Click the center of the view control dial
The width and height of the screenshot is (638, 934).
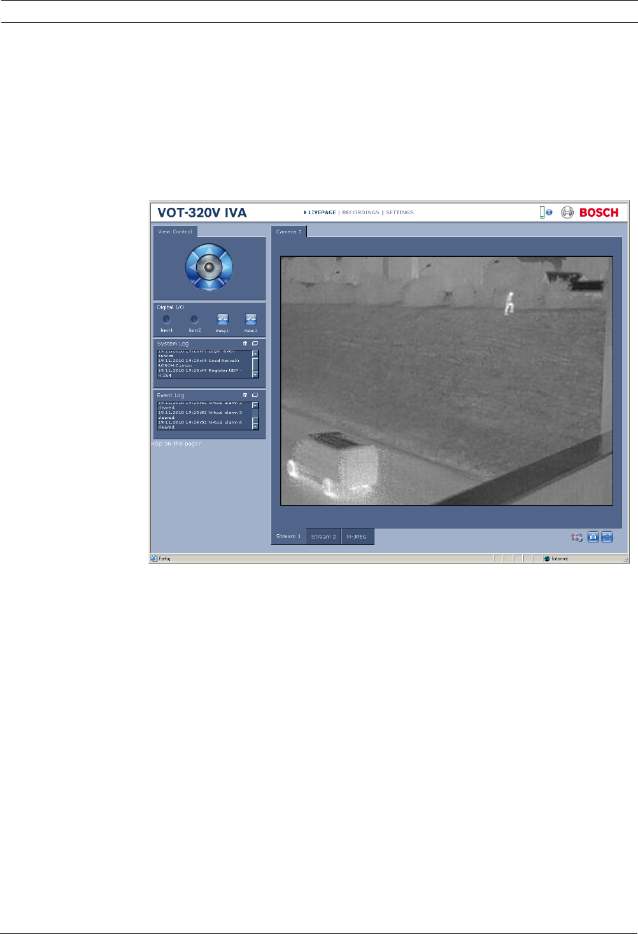coord(209,268)
